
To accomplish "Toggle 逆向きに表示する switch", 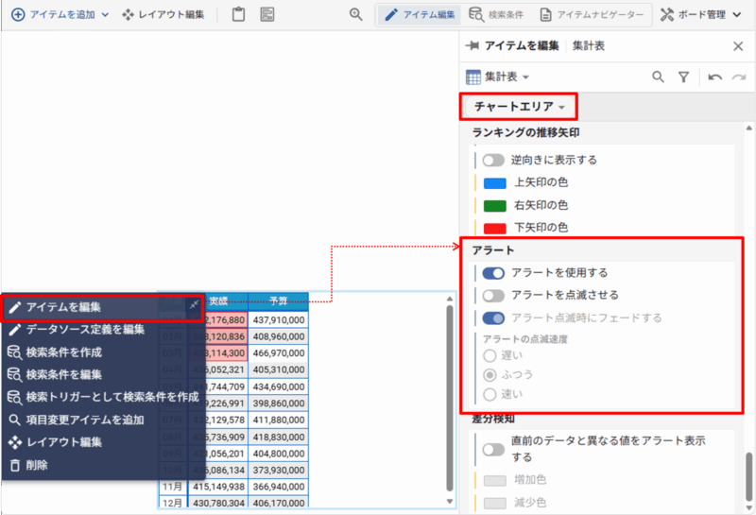I will coord(493,161).
